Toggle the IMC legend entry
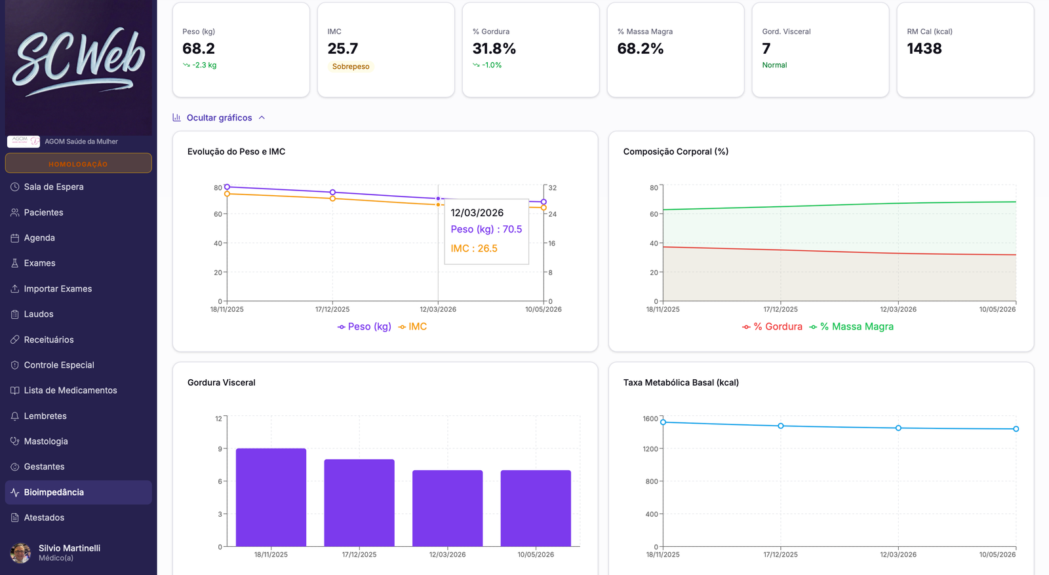The width and height of the screenshot is (1049, 575). coord(412,327)
